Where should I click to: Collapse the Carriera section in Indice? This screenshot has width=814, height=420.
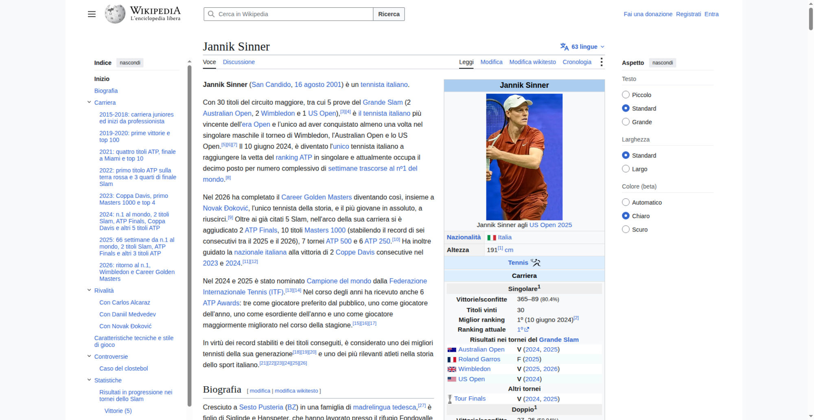pos(89,102)
